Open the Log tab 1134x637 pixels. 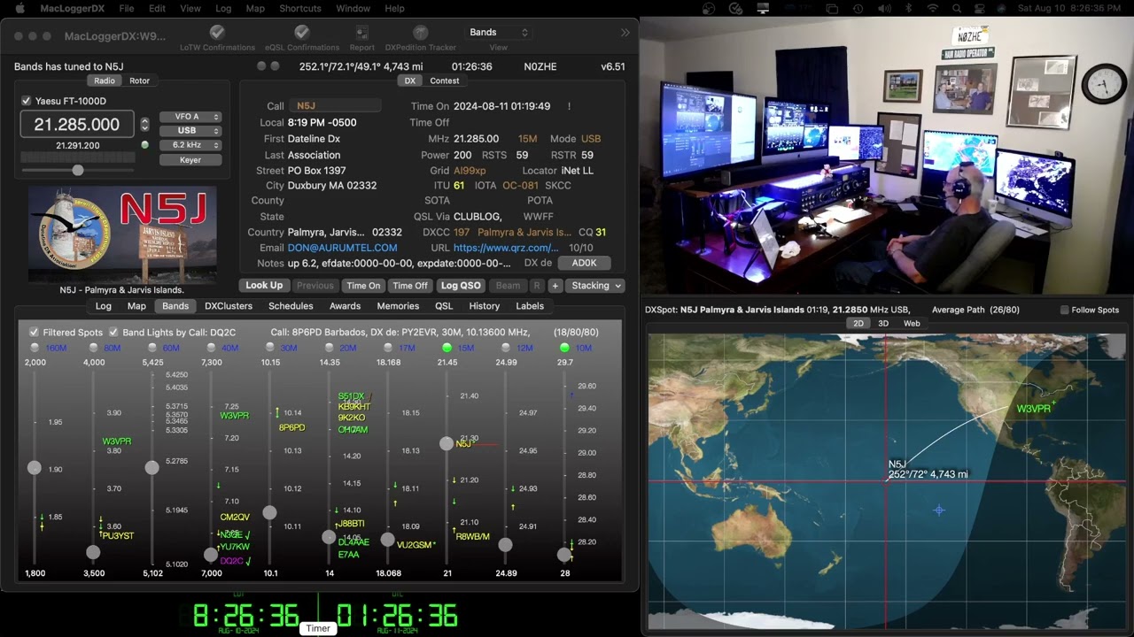point(104,306)
